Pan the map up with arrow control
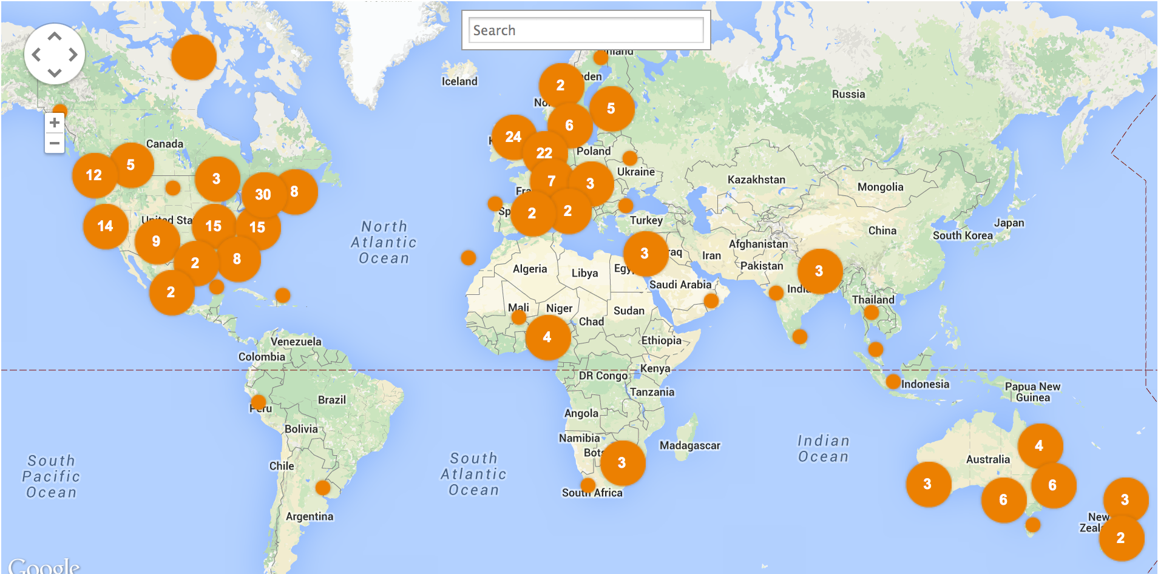1158x574 pixels. pos(55,36)
